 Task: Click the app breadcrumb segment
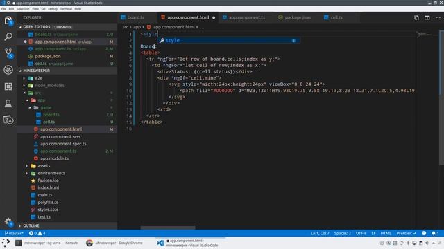click(x=137, y=27)
